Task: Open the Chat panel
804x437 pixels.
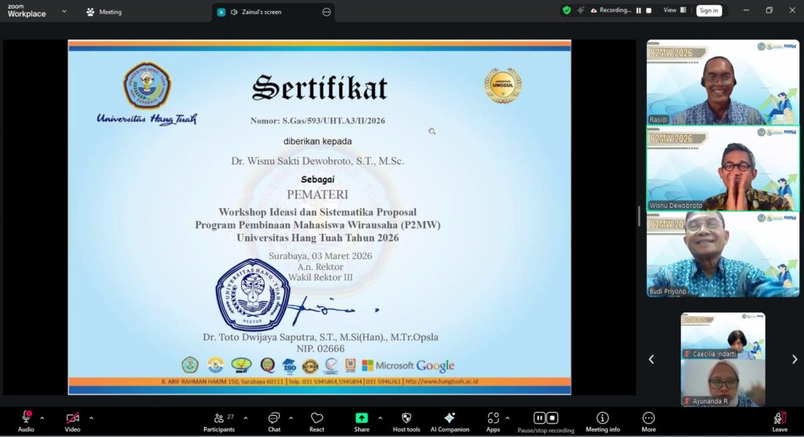Action: 274,419
